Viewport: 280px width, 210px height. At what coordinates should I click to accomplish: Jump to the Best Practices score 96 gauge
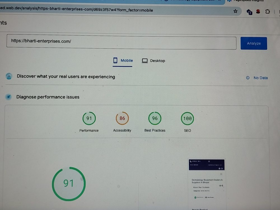pos(155,118)
